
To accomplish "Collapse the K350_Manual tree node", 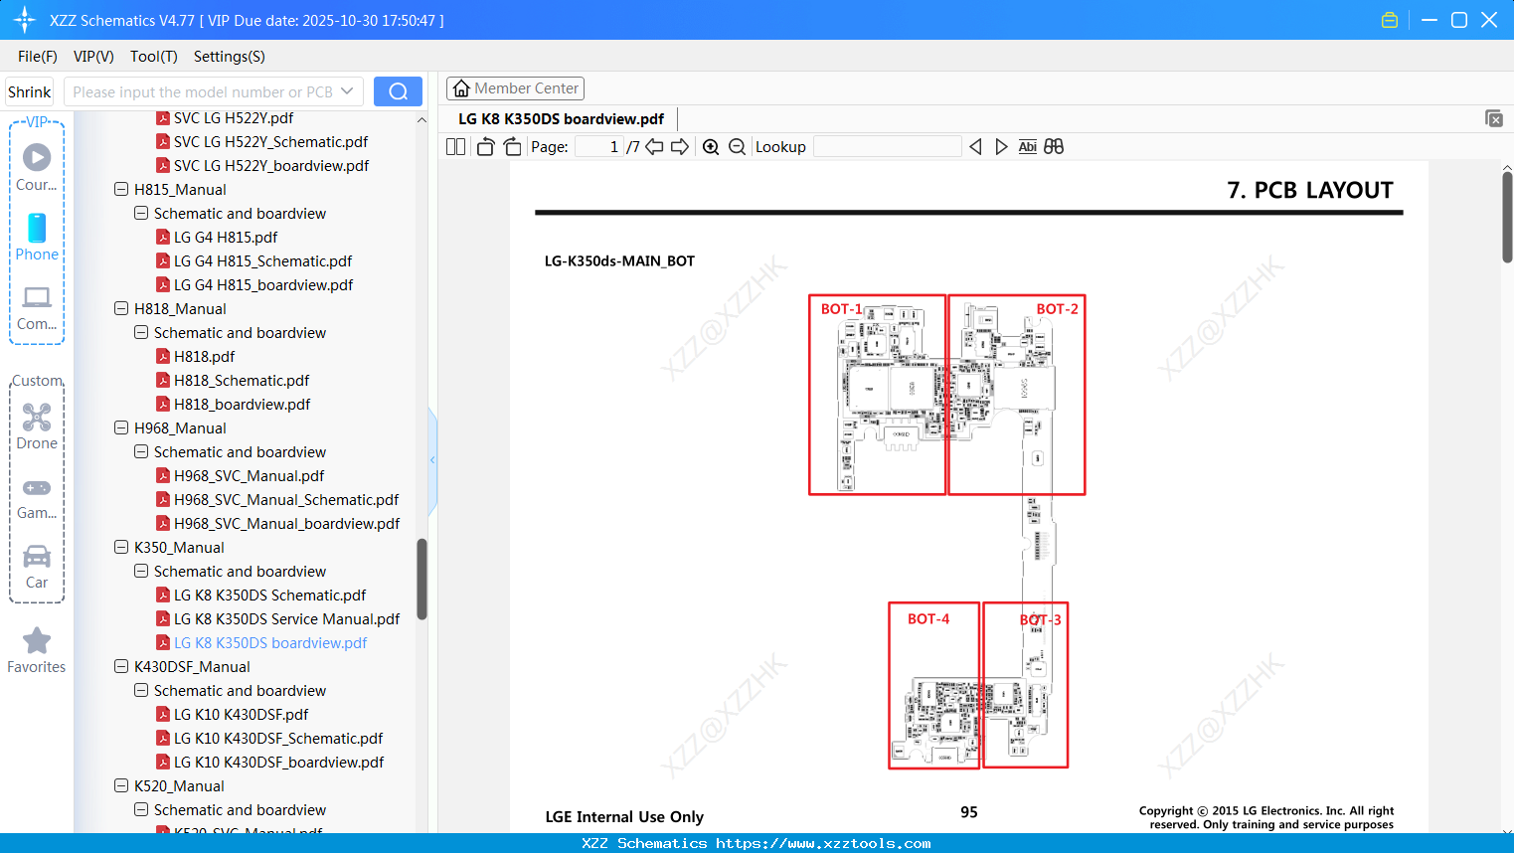I will [121, 547].
